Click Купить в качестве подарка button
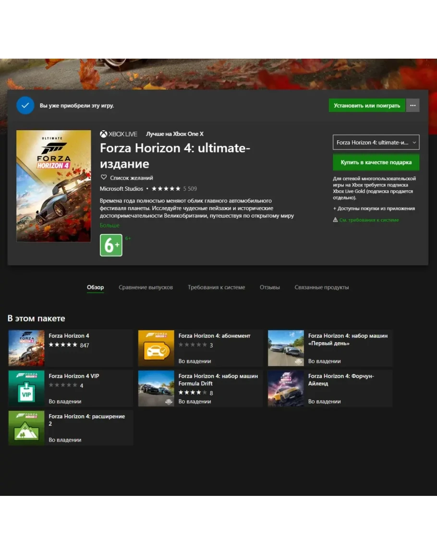The height and width of the screenshot is (555, 437). [376, 162]
